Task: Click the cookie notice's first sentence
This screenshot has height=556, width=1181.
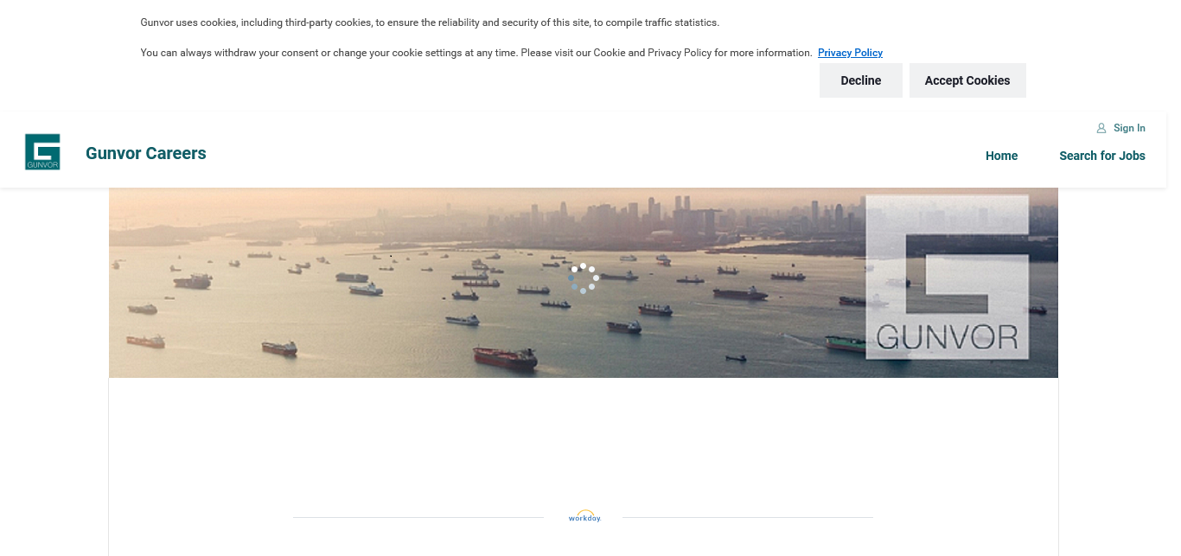Action: coord(430,22)
